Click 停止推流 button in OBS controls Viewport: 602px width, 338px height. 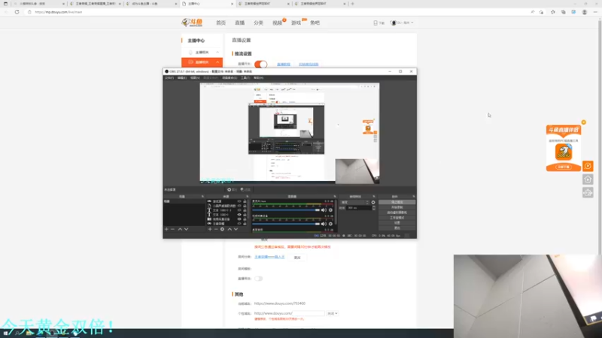(397, 202)
